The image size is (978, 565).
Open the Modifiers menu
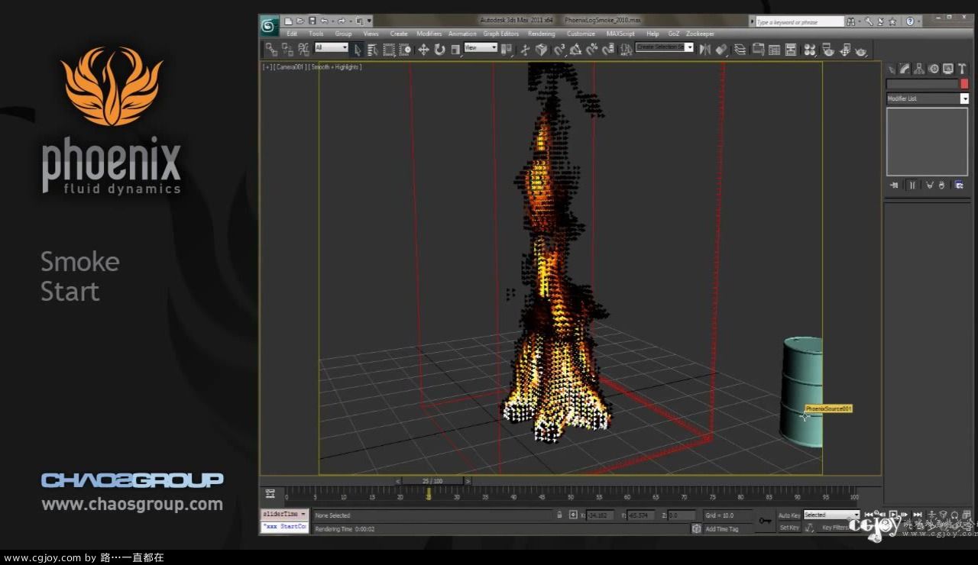429,34
